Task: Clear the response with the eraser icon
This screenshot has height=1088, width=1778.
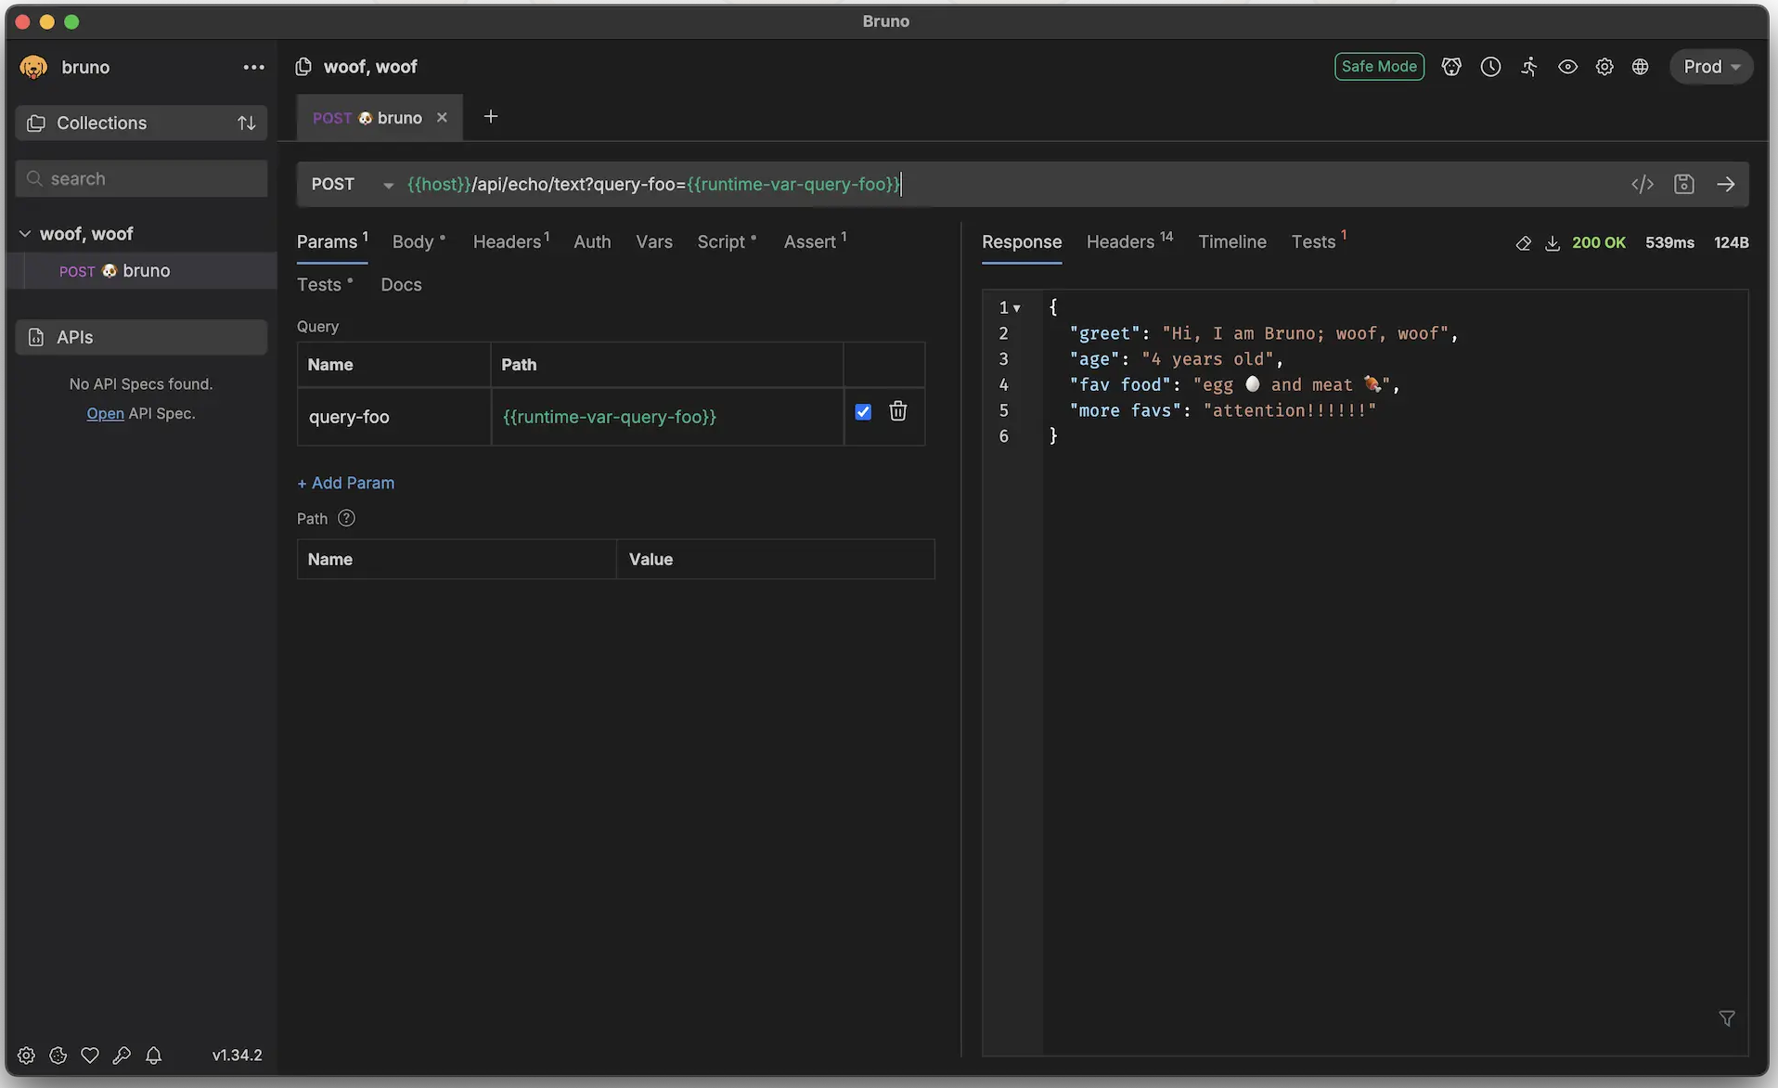Action: (1523, 242)
